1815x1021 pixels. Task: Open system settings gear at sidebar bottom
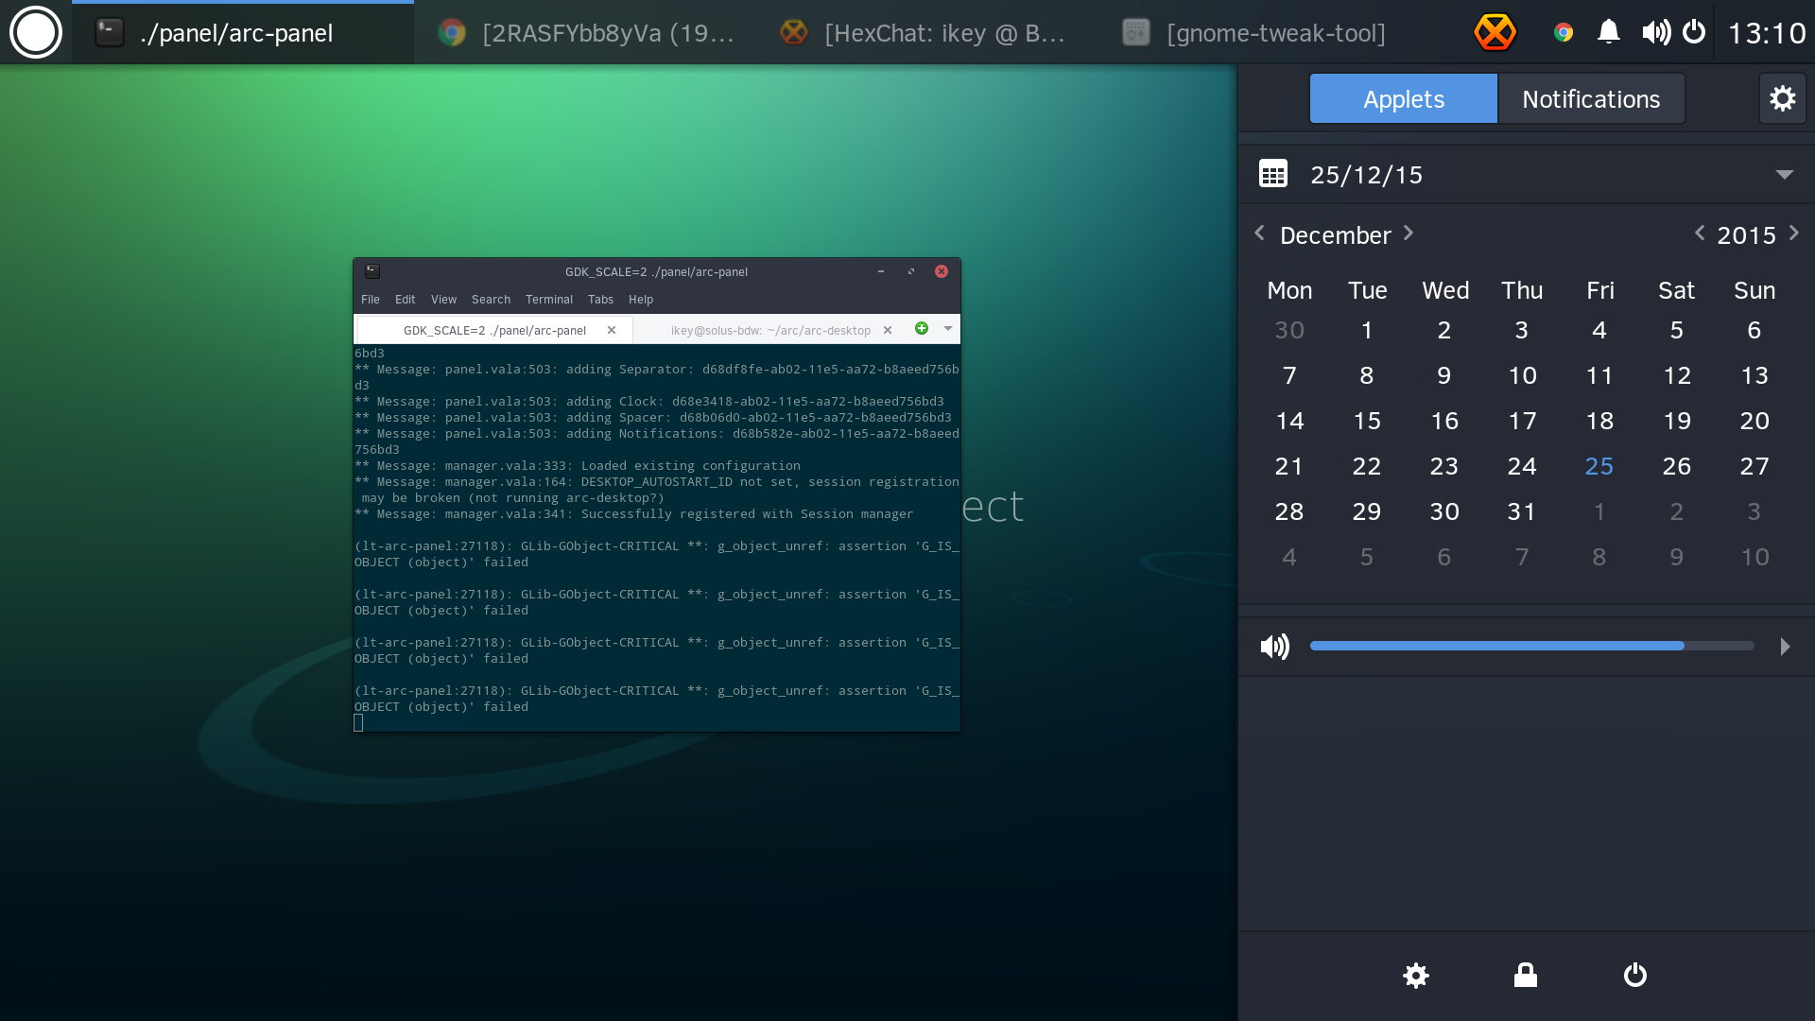pyautogui.click(x=1416, y=975)
